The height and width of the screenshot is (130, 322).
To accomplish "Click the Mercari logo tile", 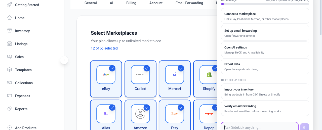I will pyautogui.click(x=175, y=74).
